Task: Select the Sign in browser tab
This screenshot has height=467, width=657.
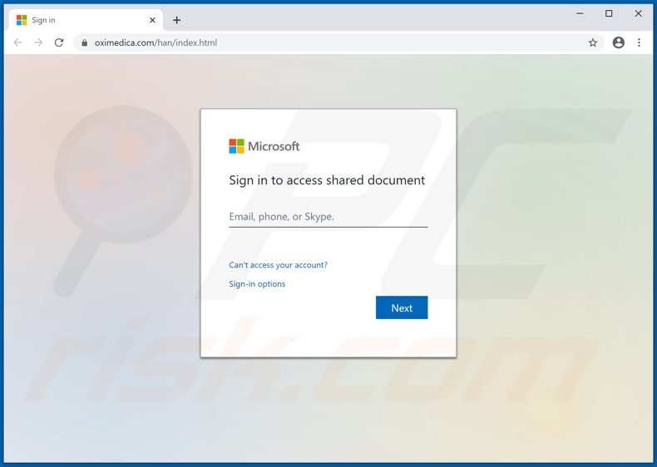Action: point(86,20)
